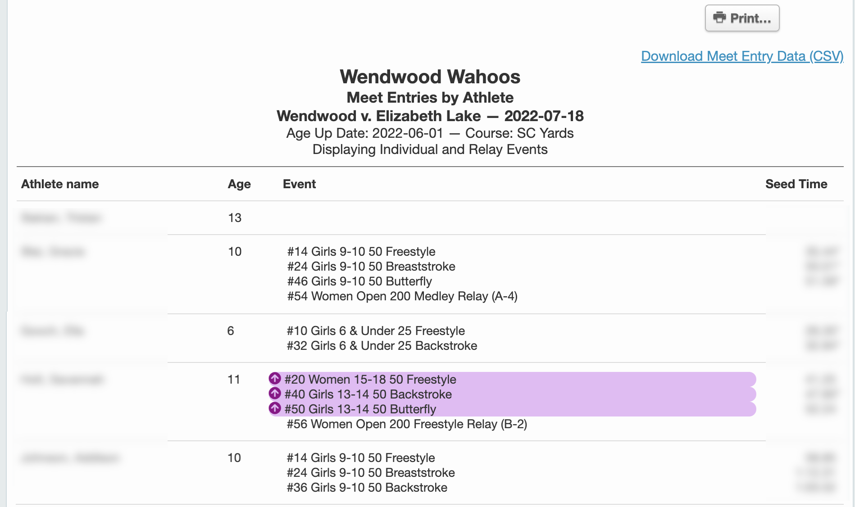Click the Event column header
The image size is (855, 507).
[x=299, y=184]
